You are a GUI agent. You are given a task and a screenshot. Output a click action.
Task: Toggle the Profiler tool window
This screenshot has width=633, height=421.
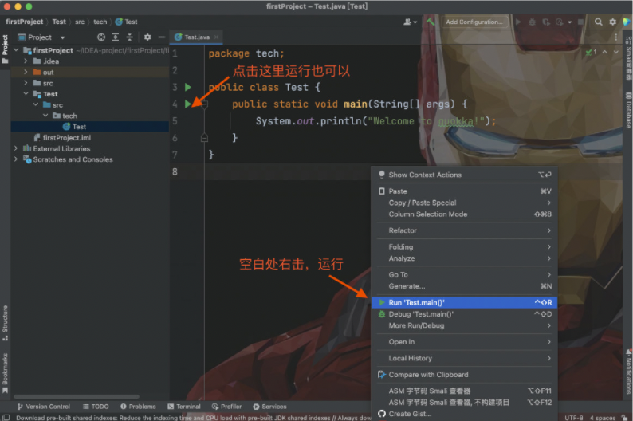(226, 407)
